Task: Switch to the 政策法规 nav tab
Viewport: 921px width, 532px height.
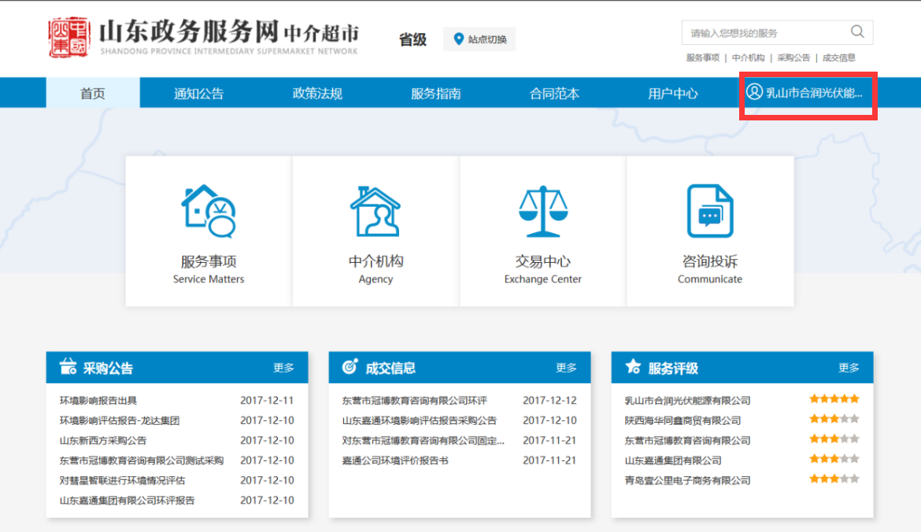Action: 317,94
